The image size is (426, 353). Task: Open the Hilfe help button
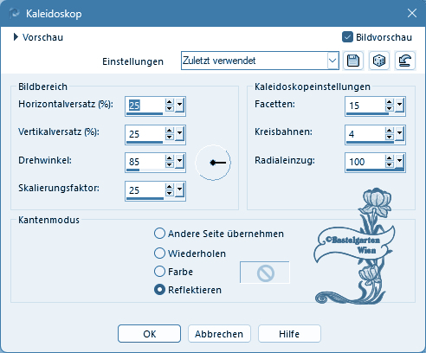289,334
